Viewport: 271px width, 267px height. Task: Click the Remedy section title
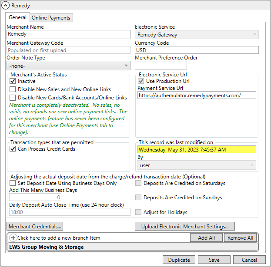coord(20,6)
